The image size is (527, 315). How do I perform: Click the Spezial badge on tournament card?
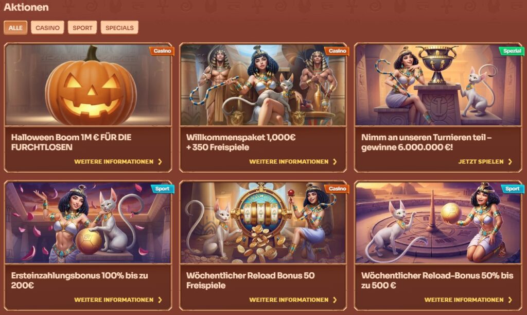[x=512, y=51]
